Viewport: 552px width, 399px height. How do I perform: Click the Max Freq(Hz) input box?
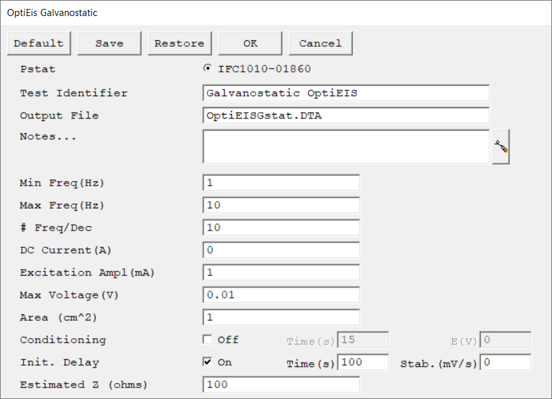pos(280,205)
